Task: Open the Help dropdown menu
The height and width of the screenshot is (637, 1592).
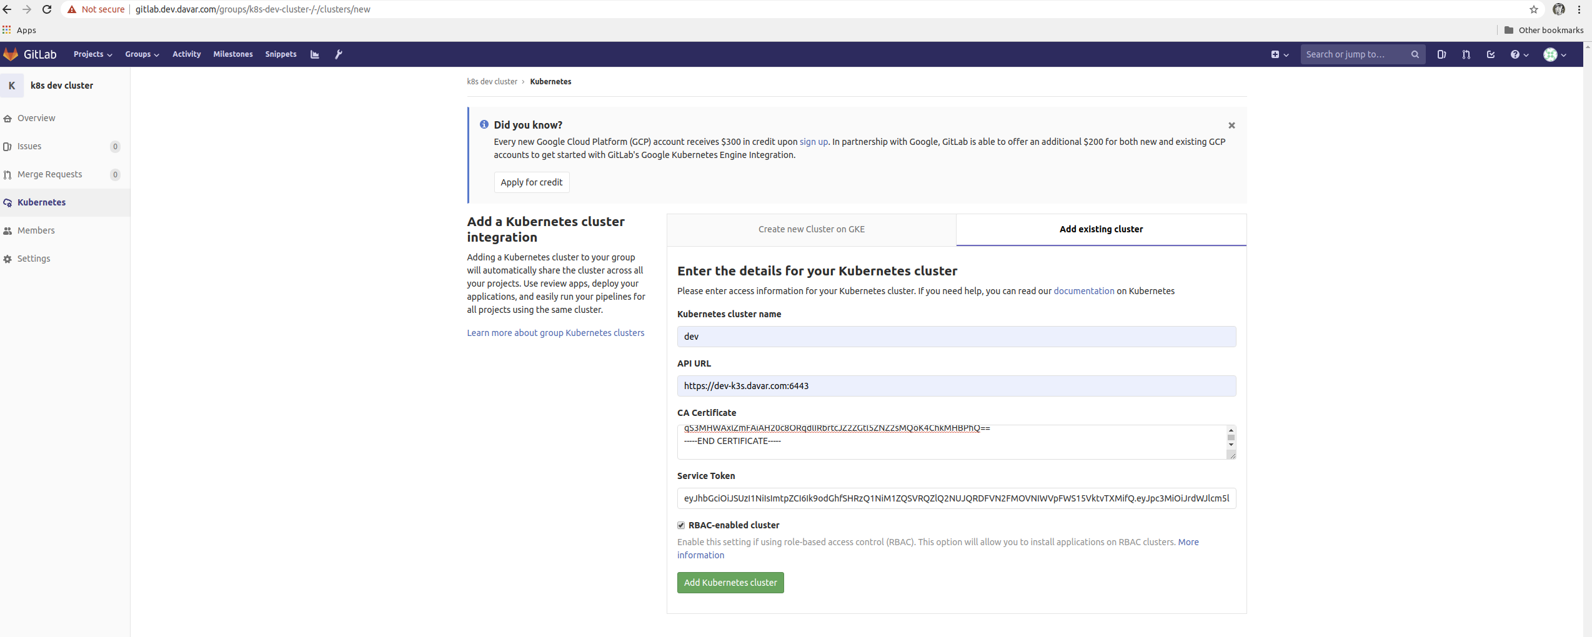Action: tap(1520, 54)
